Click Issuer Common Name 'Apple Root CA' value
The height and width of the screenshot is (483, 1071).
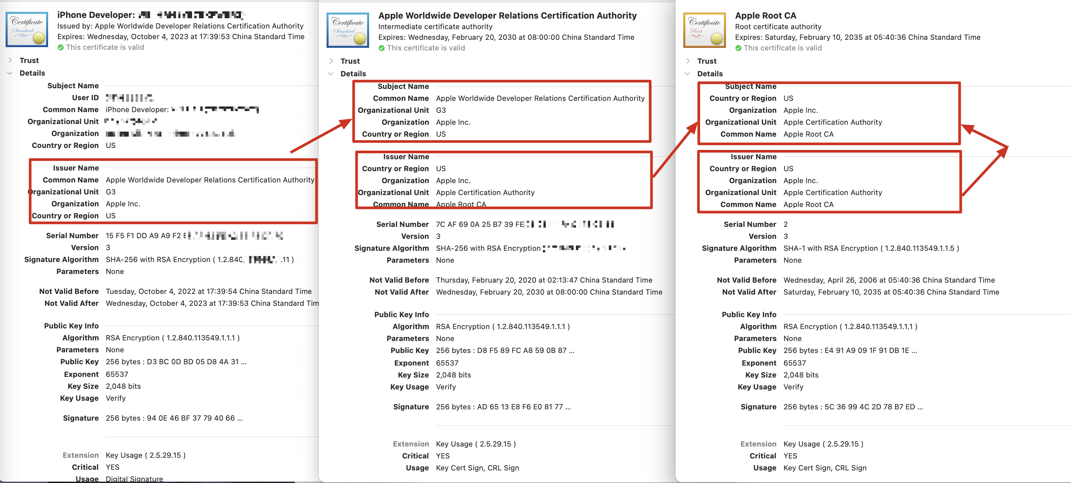pyautogui.click(x=808, y=204)
